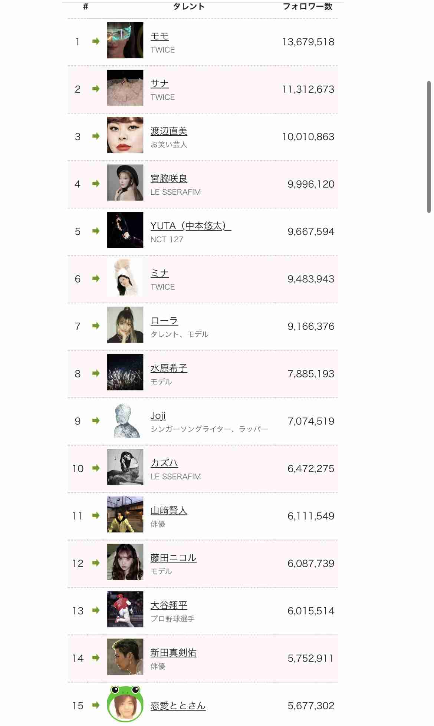The width and height of the screenshot is (434, 726).
Task: Click the fireworks thumbnail for 水原希子
Action: click(x=125, y=372)
